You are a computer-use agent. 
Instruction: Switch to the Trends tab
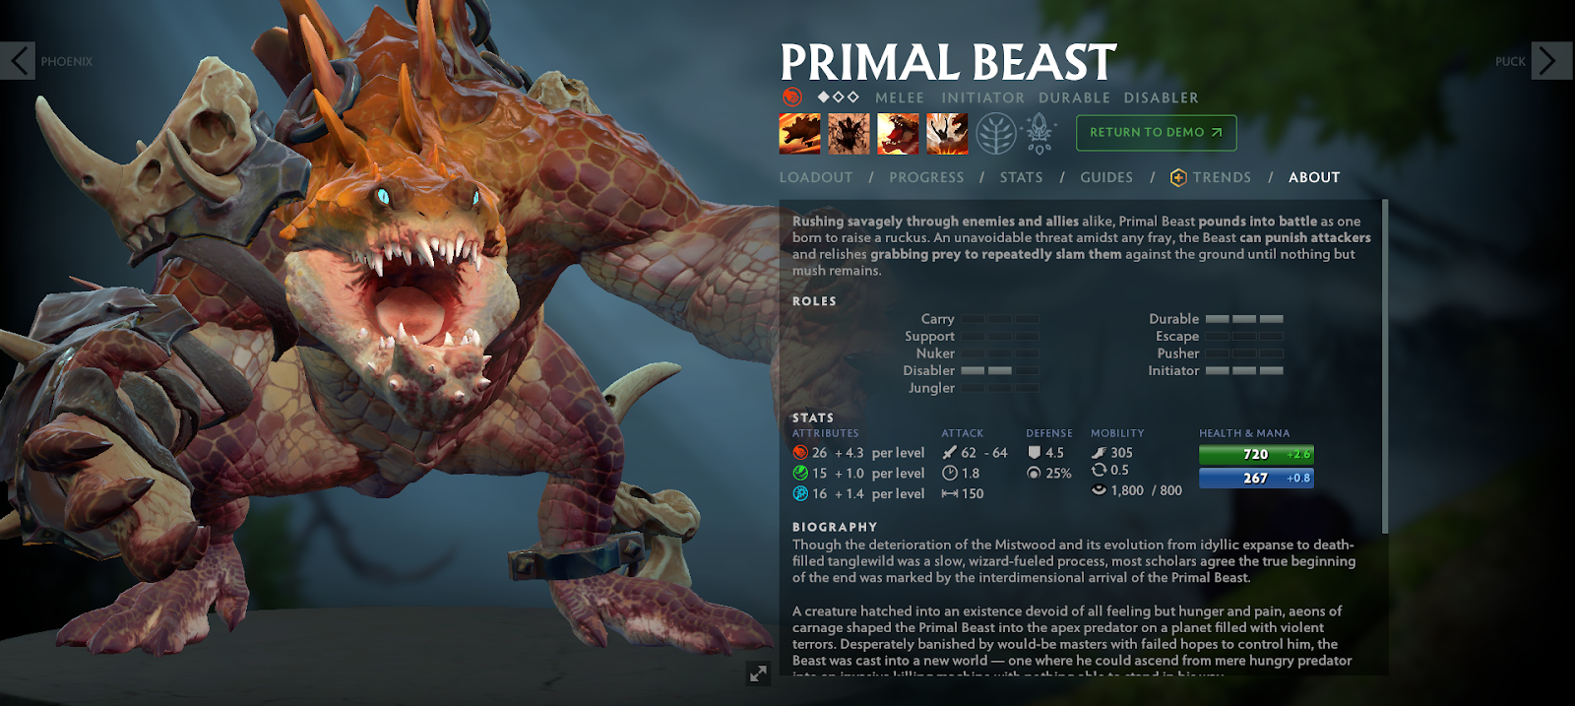pos(1222,177)
